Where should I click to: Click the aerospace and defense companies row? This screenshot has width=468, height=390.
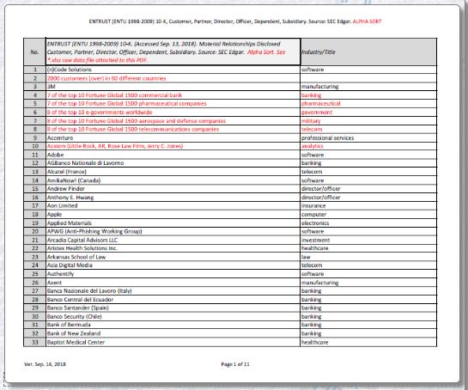tap(136, 121)
